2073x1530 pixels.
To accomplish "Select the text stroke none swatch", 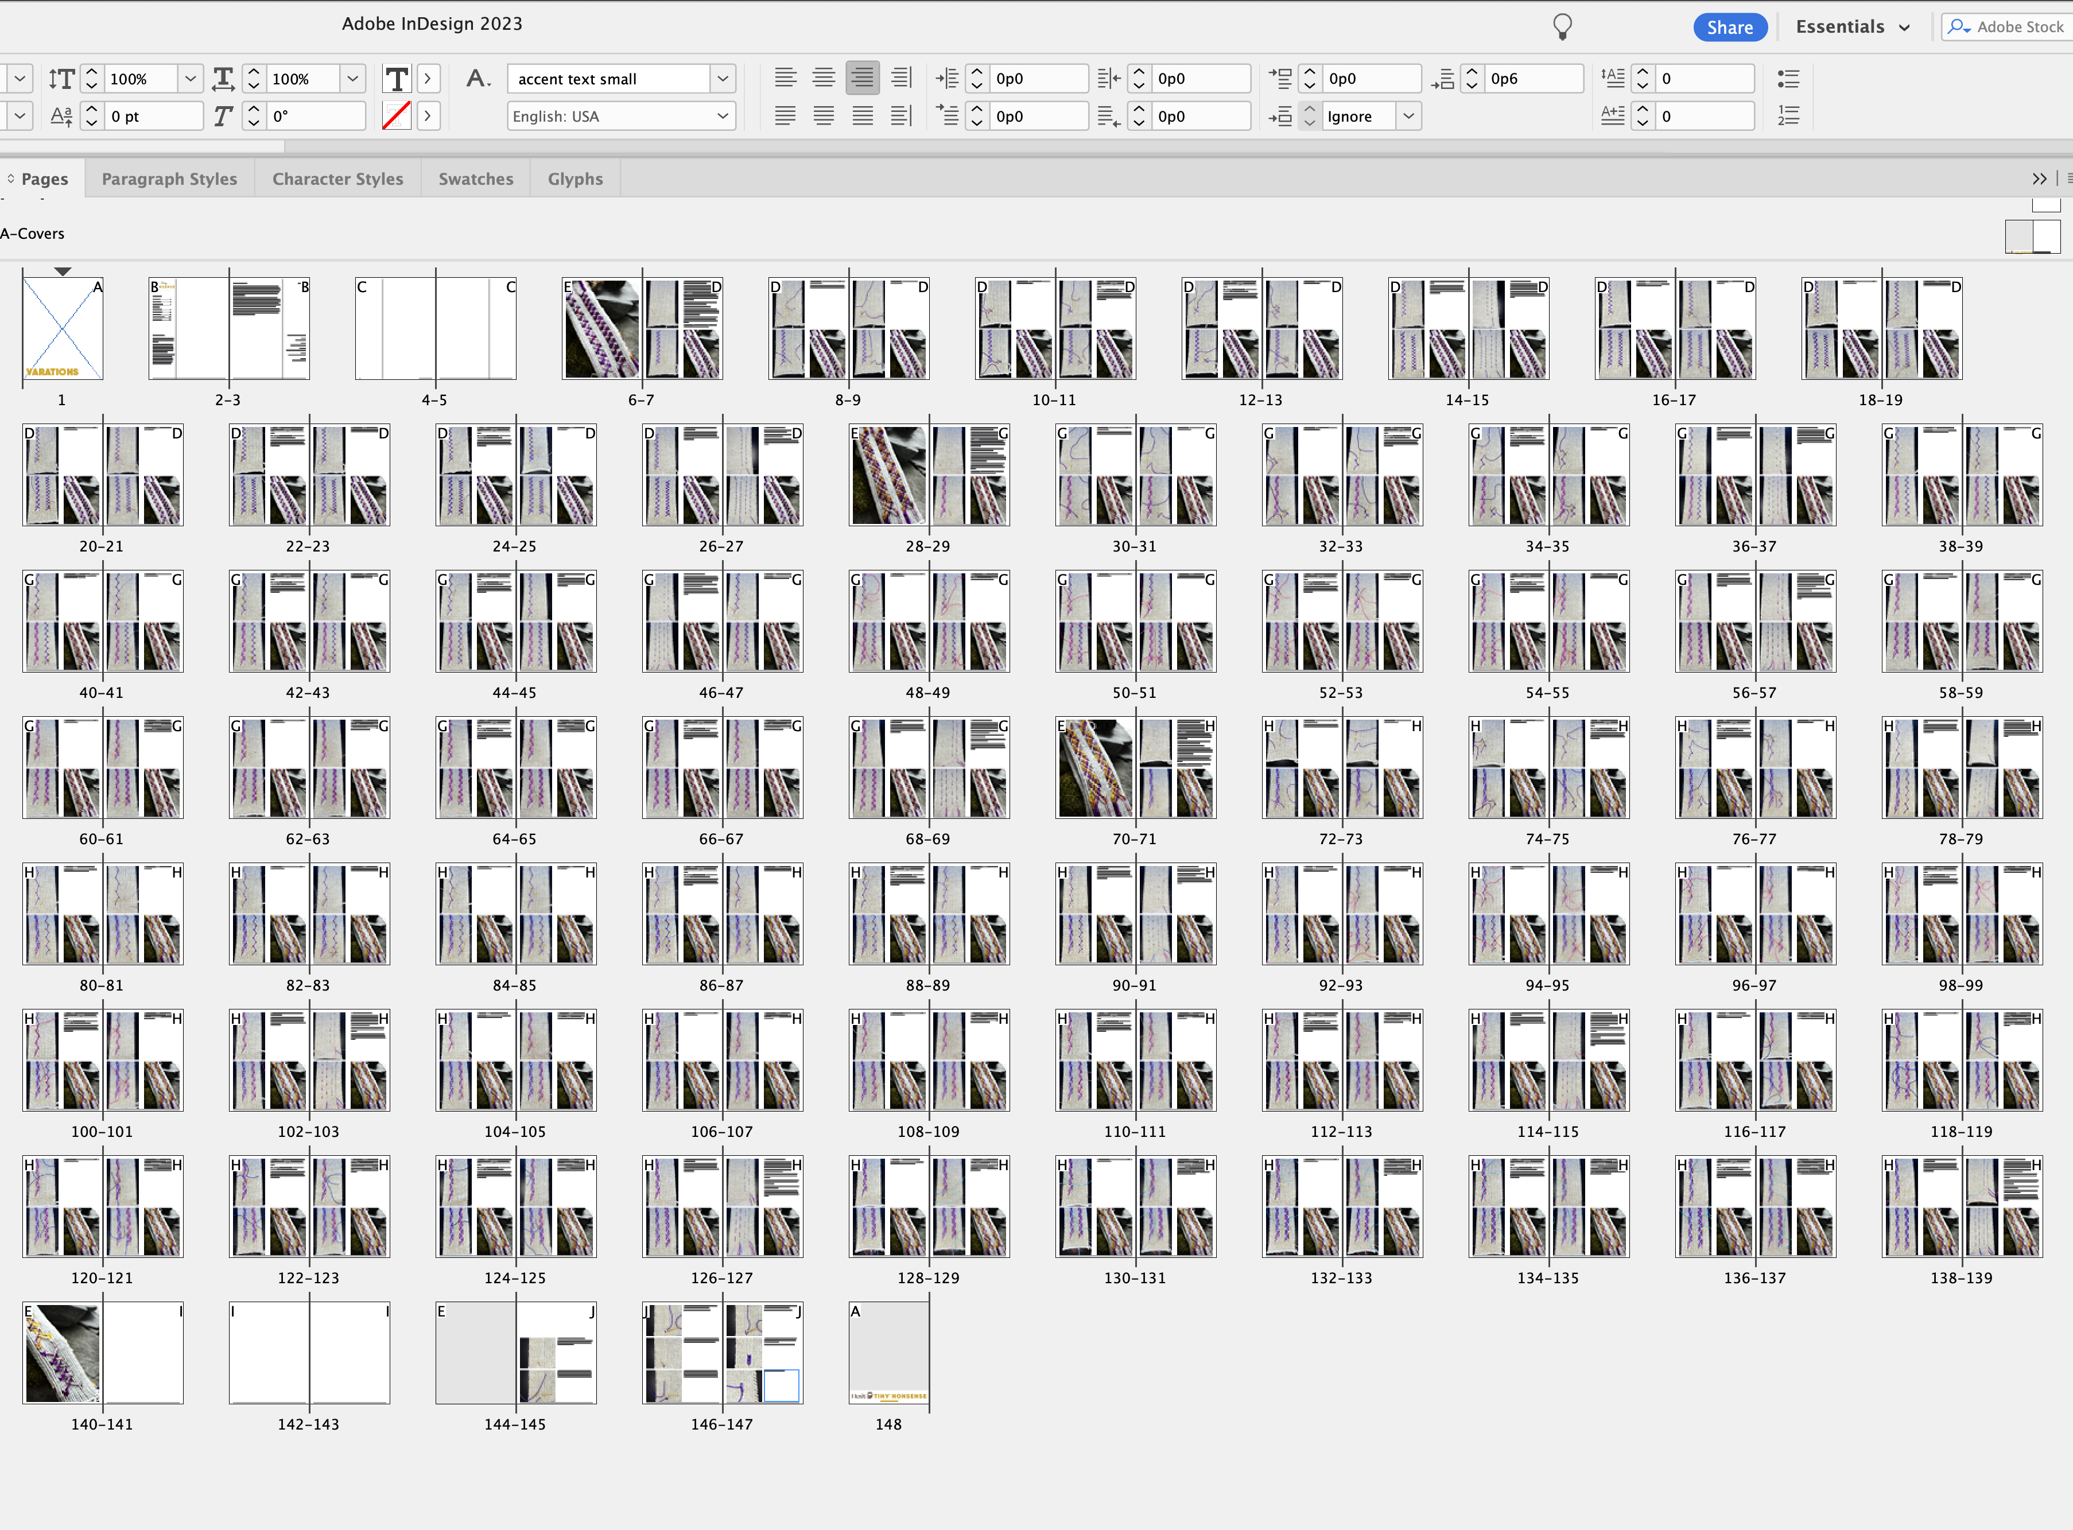I will (397, 117).
